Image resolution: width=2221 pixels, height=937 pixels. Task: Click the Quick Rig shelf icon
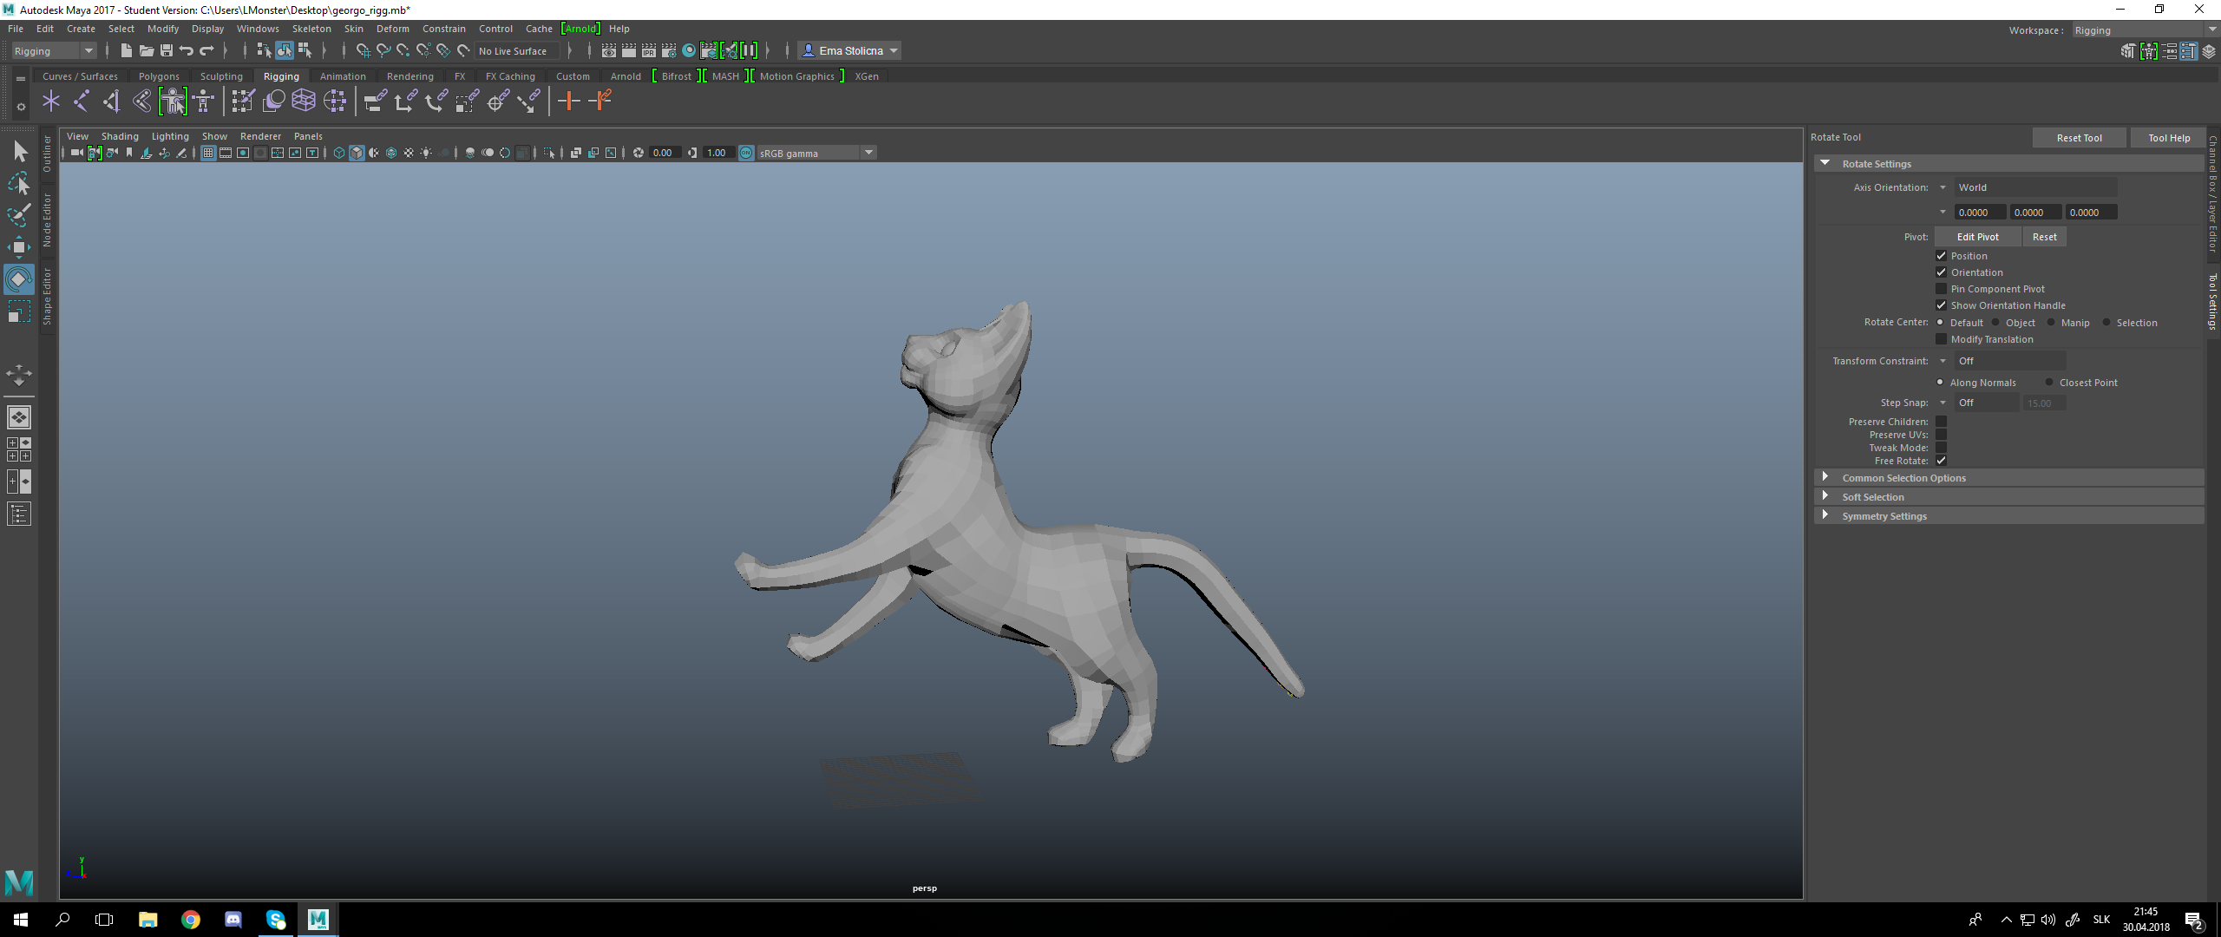pos(173,102)
